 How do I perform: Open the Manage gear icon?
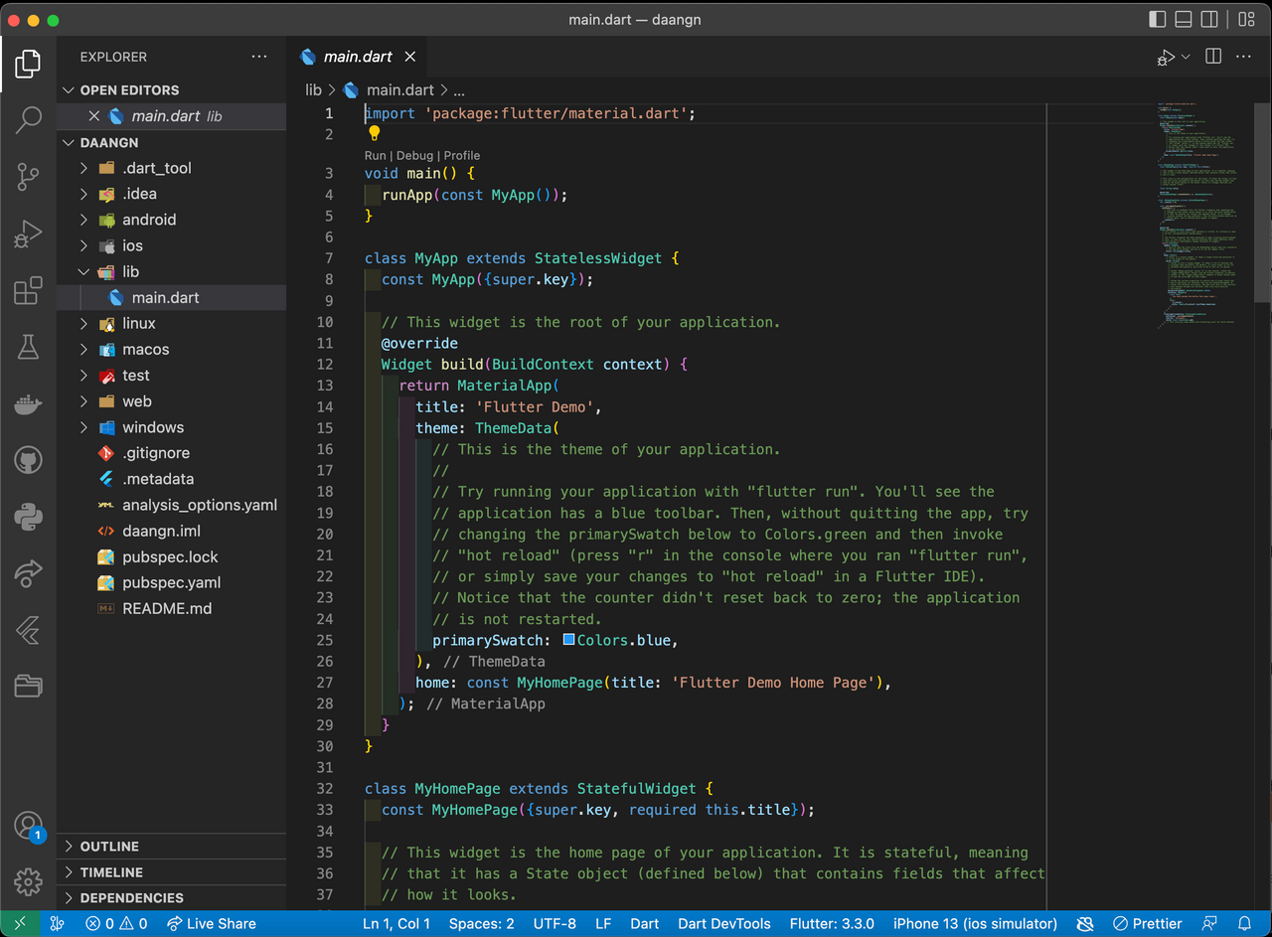pos(28,882)
